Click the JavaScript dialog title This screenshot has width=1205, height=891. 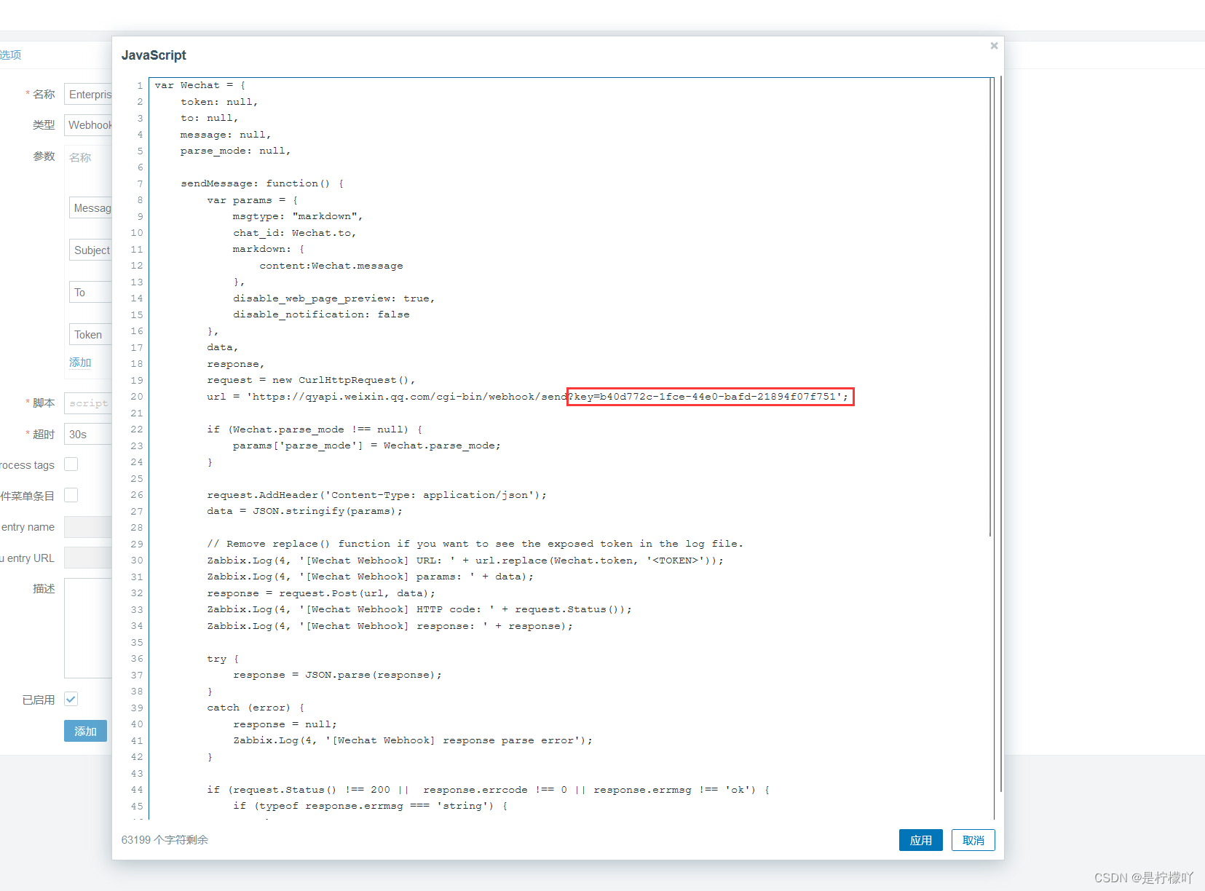(154, 55)
